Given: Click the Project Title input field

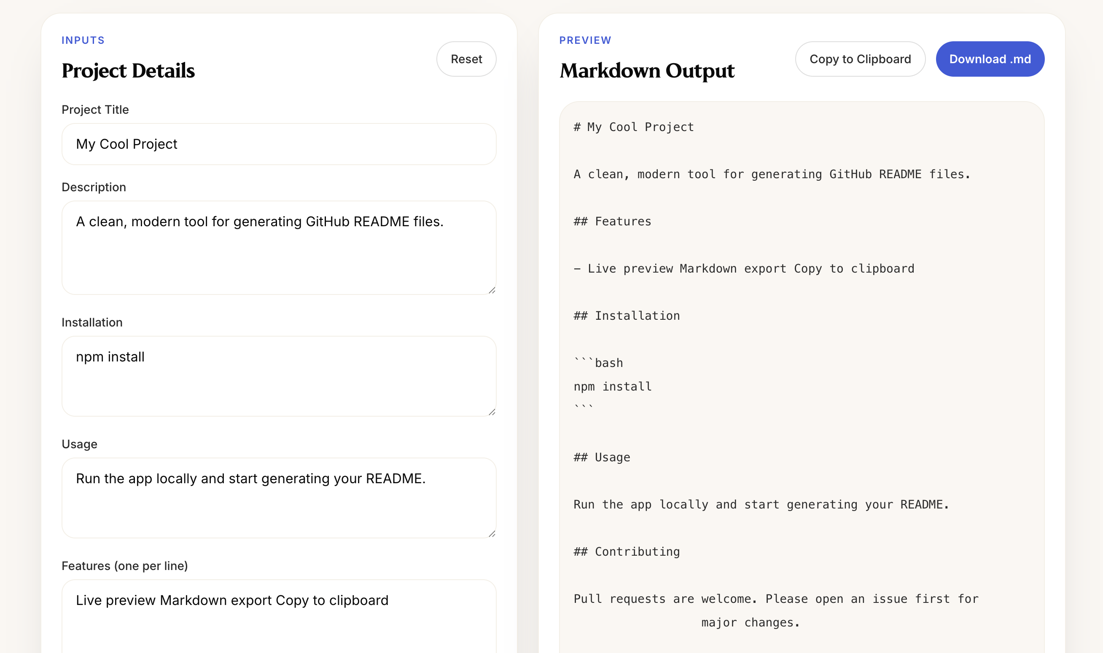Looking at the screenshot, I should [279, 144].
